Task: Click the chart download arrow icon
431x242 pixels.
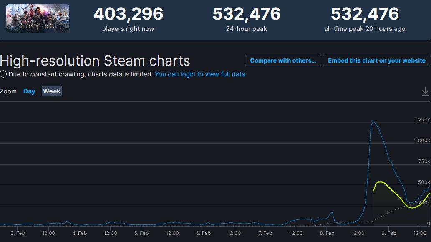Action: pos(425,91)
